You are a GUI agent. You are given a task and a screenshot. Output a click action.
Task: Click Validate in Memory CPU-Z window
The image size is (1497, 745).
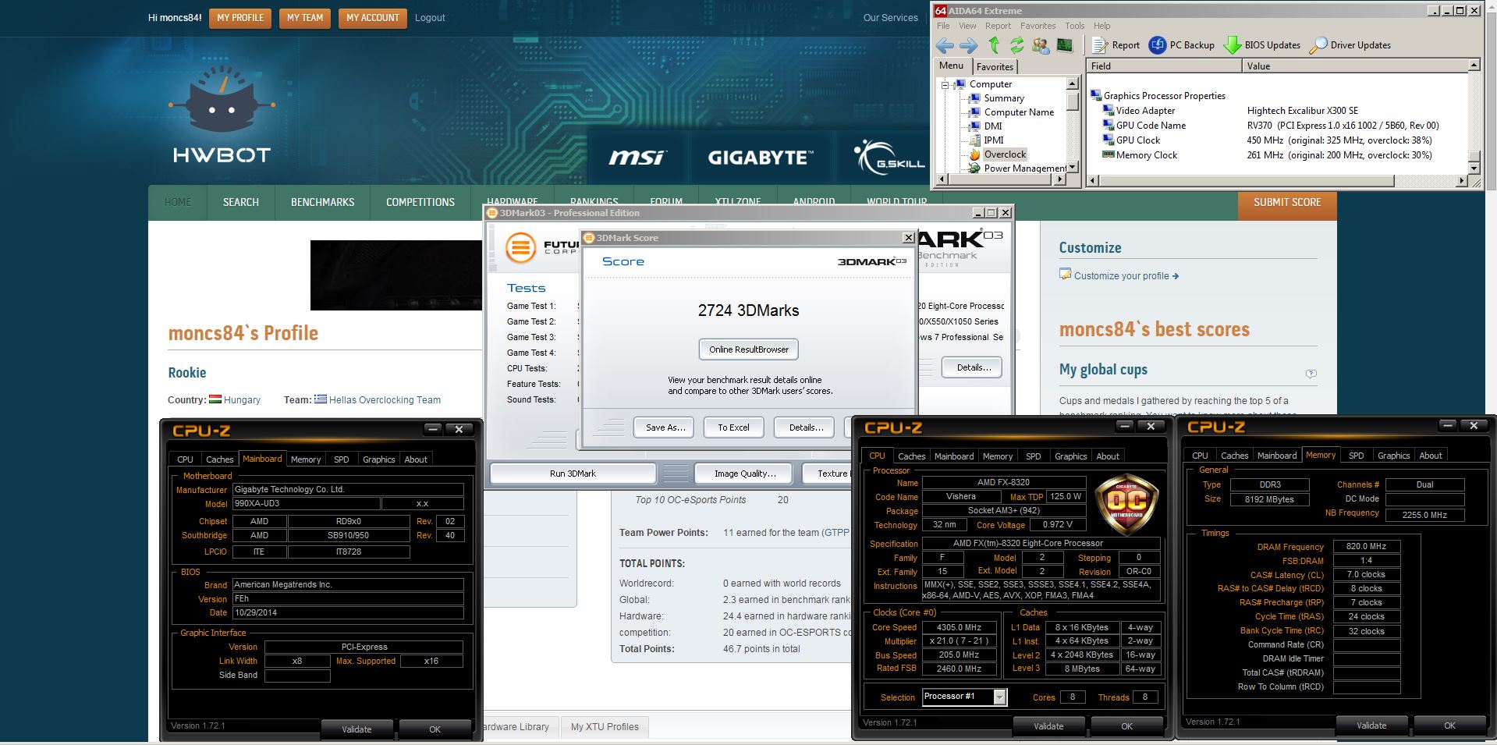(x=1371, y=725)
